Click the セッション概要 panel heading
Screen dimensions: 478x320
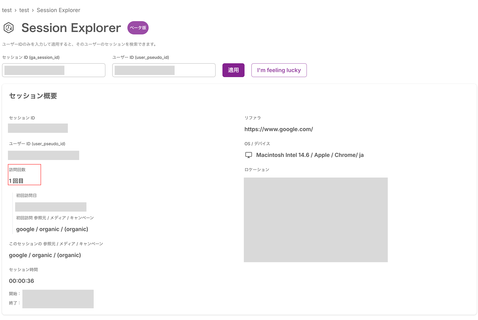pos(32,96)
